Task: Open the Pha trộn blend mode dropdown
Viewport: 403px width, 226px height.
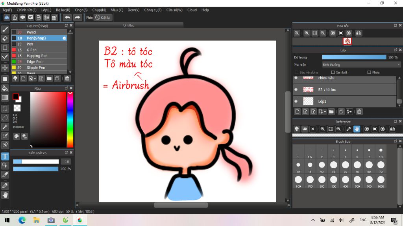Action: [361, 64]
